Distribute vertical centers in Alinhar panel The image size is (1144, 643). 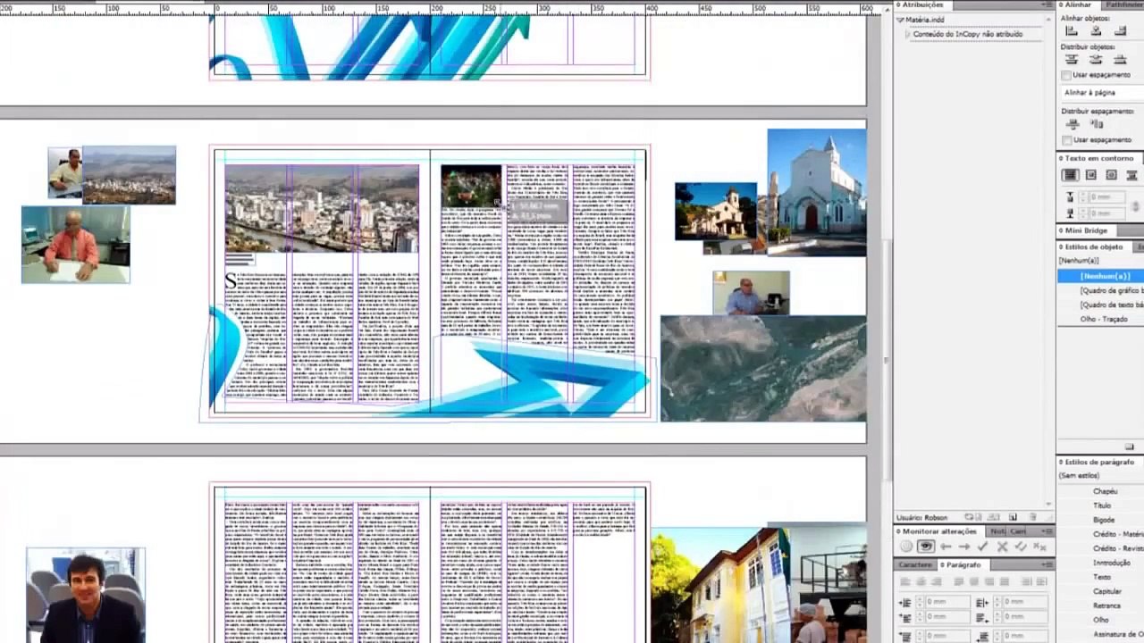click(1096, 59)
